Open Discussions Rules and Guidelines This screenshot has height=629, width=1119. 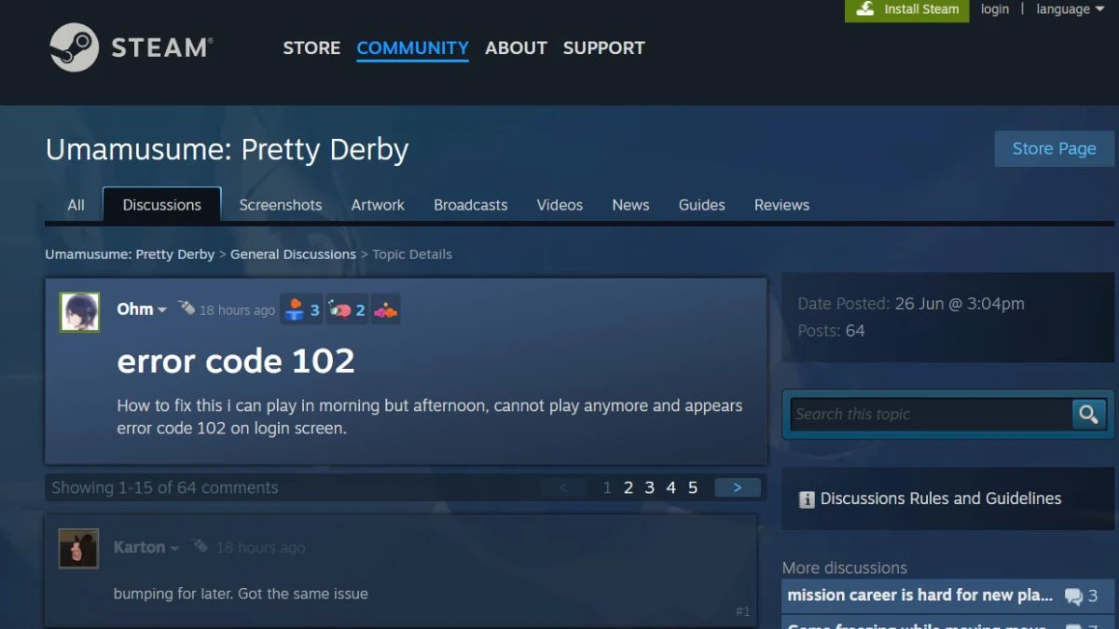pyautogui.click(x=941, y=499)
